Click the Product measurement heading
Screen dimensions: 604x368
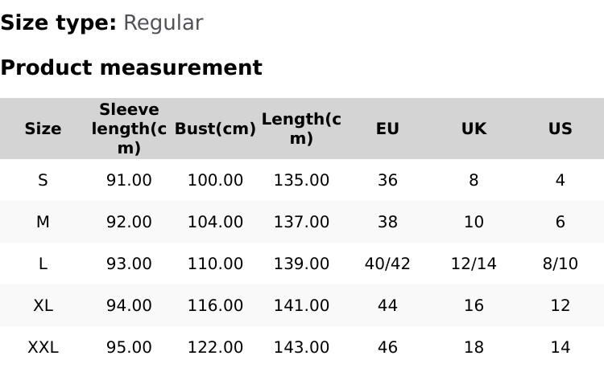click(x=131, y=67)
